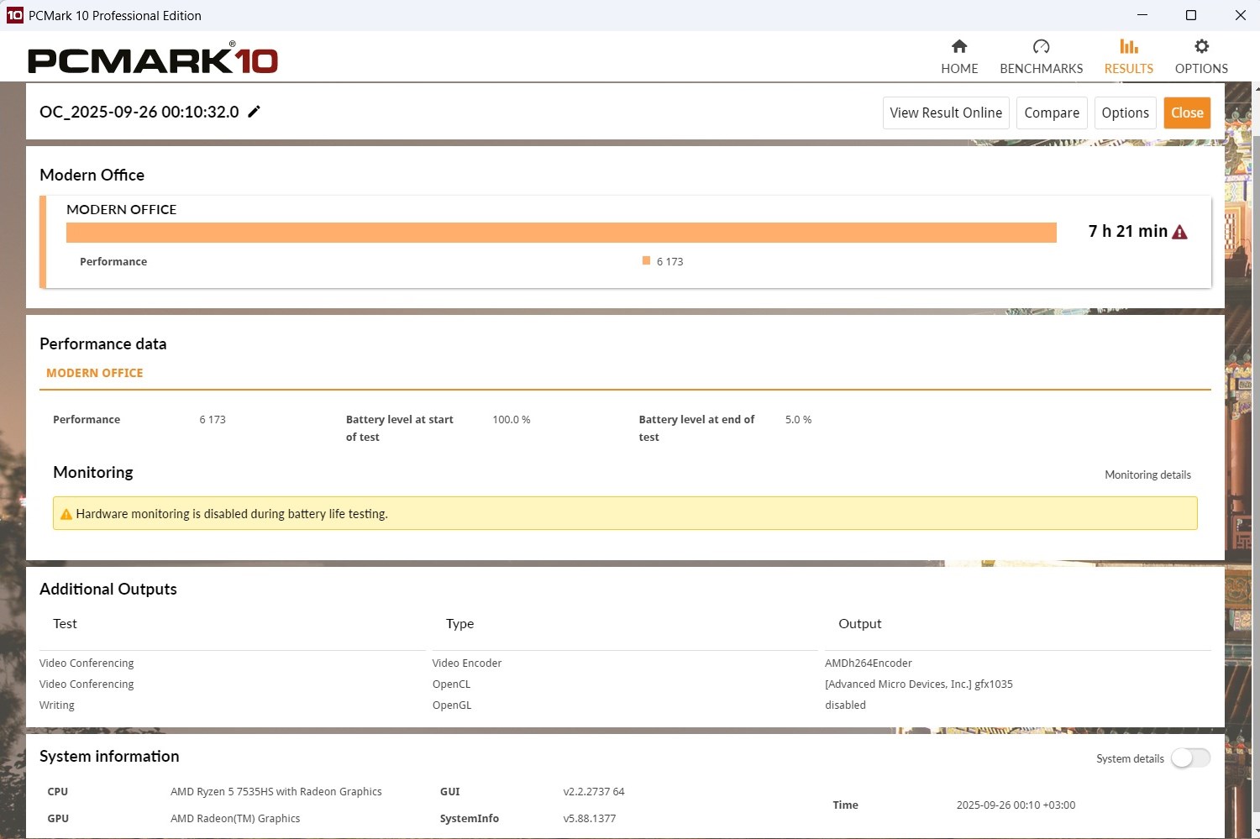This screenshot has height=839, width=1260.
Task: Click the orange Performance legend square
Action: [x=646, y=260]
